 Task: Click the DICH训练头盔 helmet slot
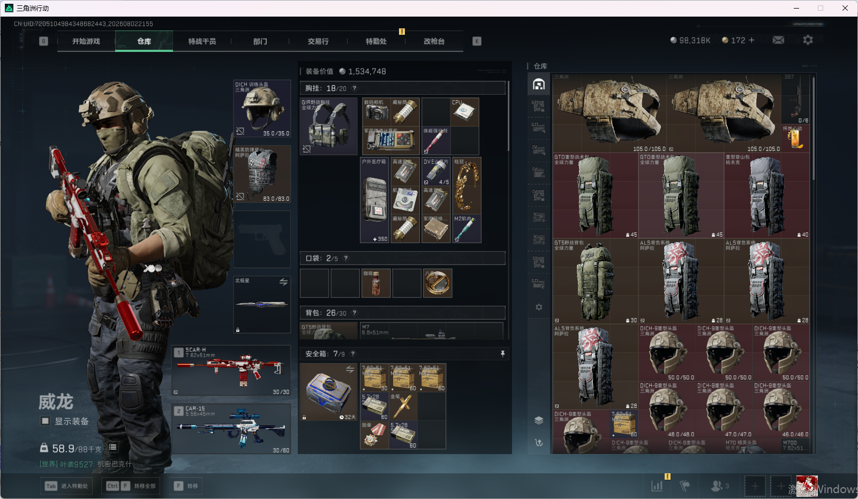click(262, 109)
